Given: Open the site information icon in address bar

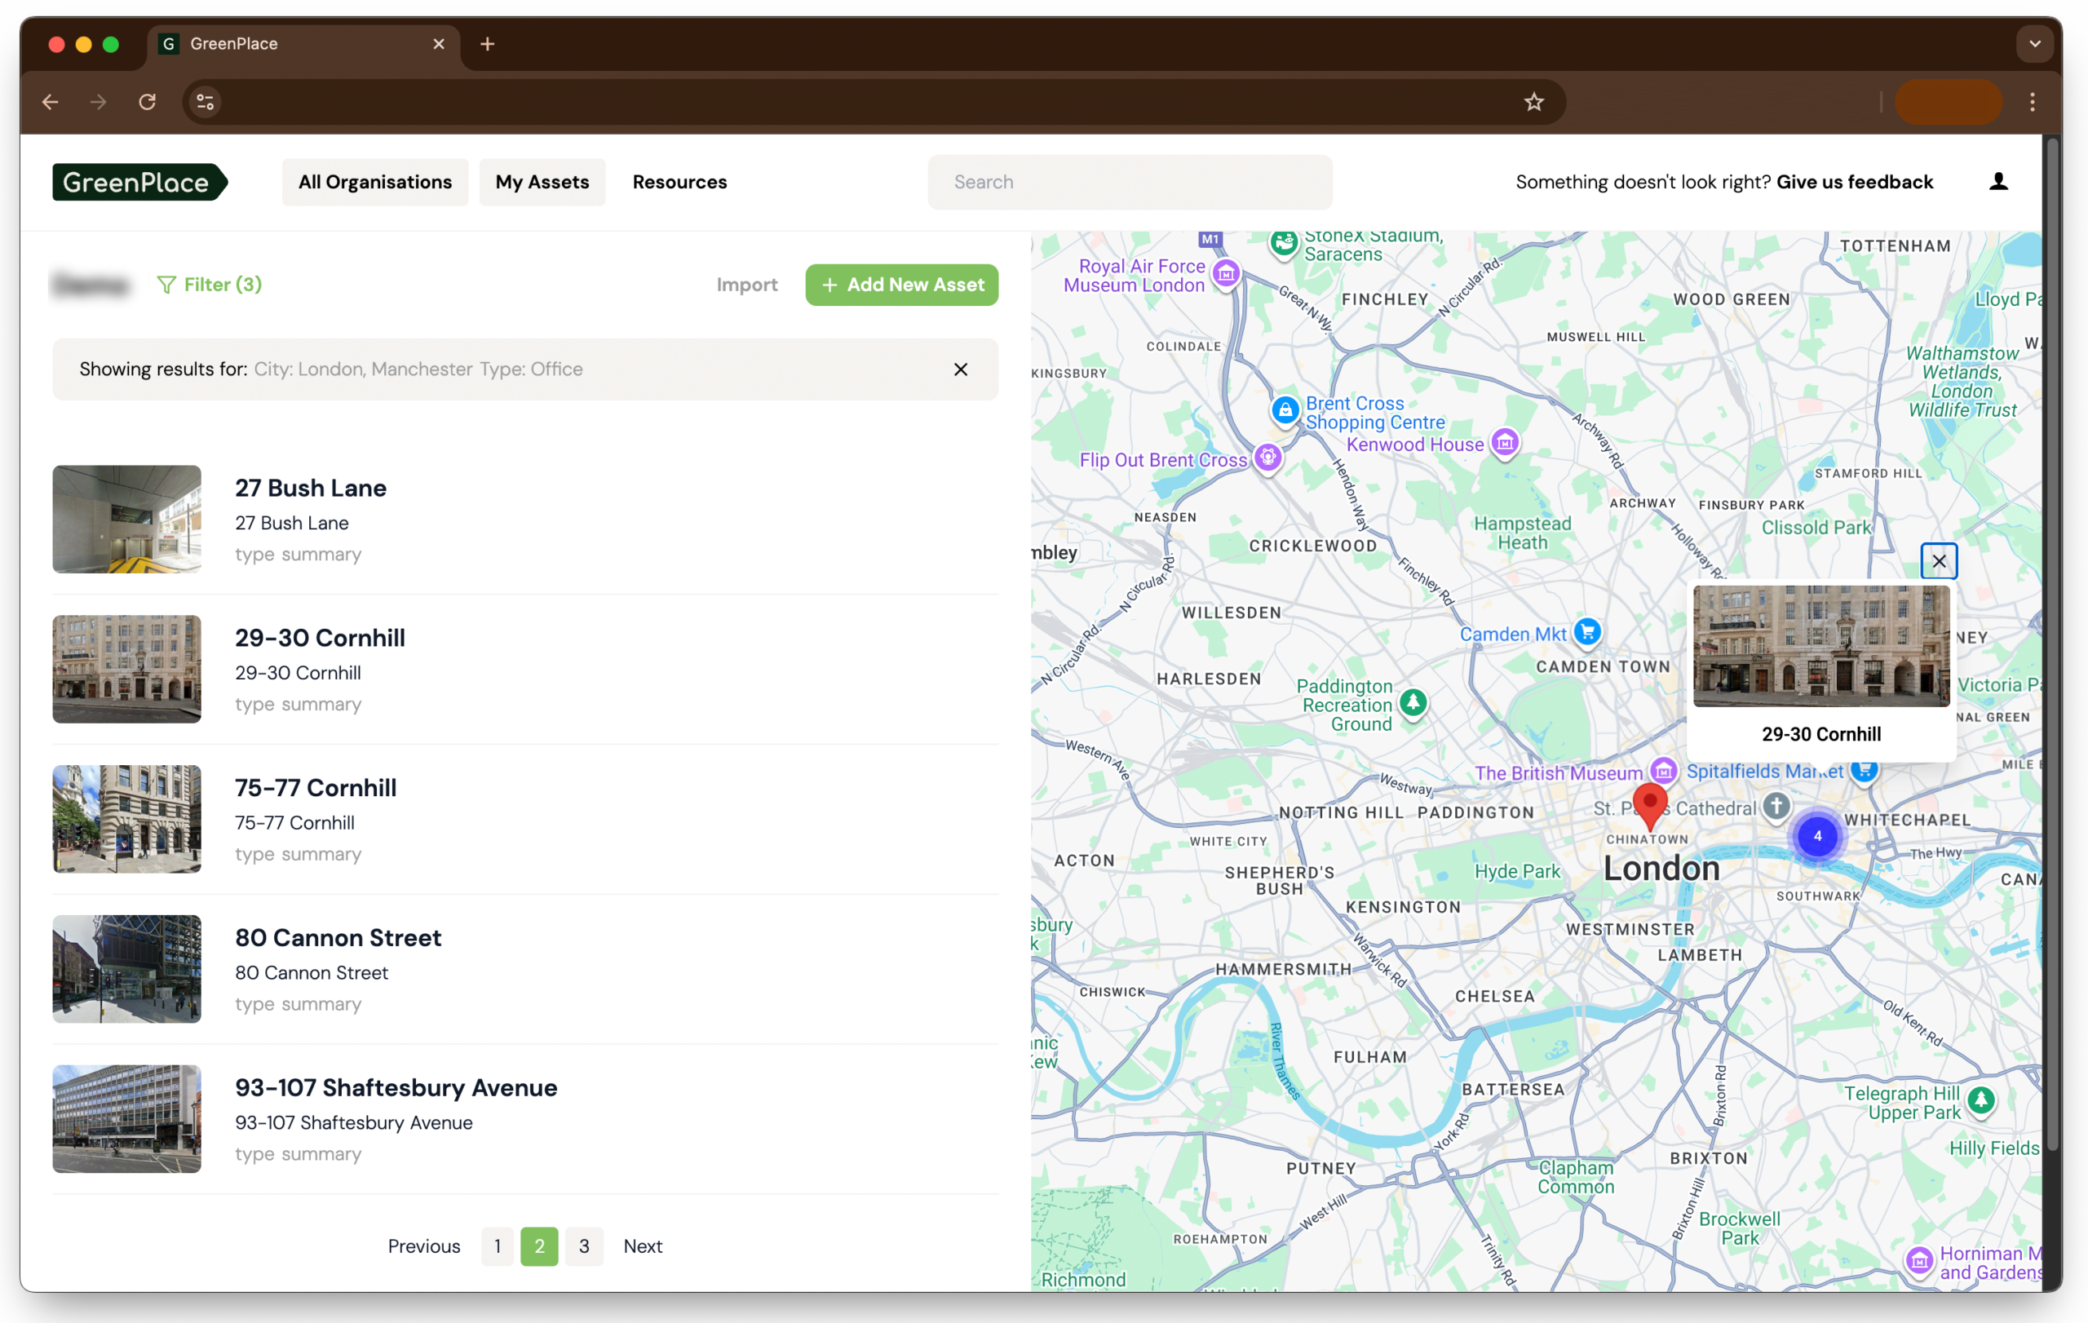Looking at the screenshot, I should [x=206, y=102].
